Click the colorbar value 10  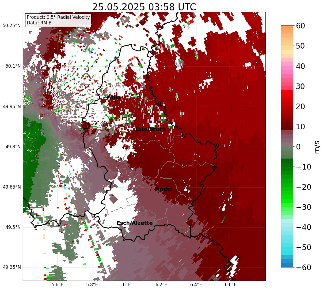[300, 127]
